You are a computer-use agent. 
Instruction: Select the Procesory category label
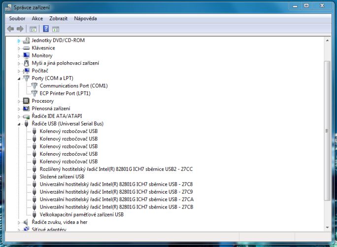tap(43, 101)
